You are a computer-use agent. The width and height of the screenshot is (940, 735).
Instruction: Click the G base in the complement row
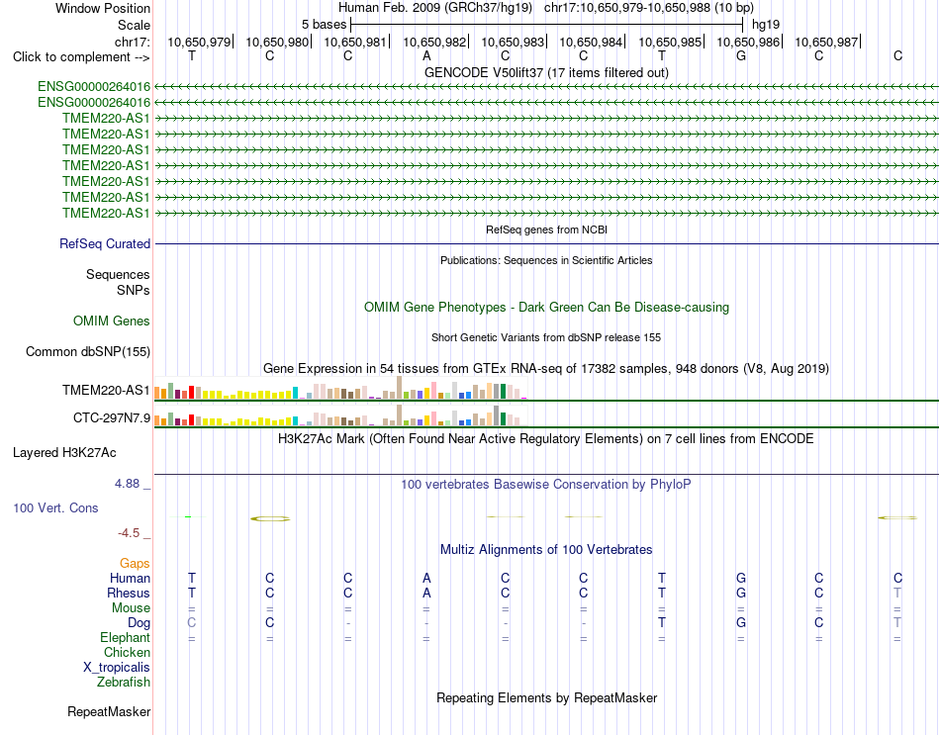741,55
